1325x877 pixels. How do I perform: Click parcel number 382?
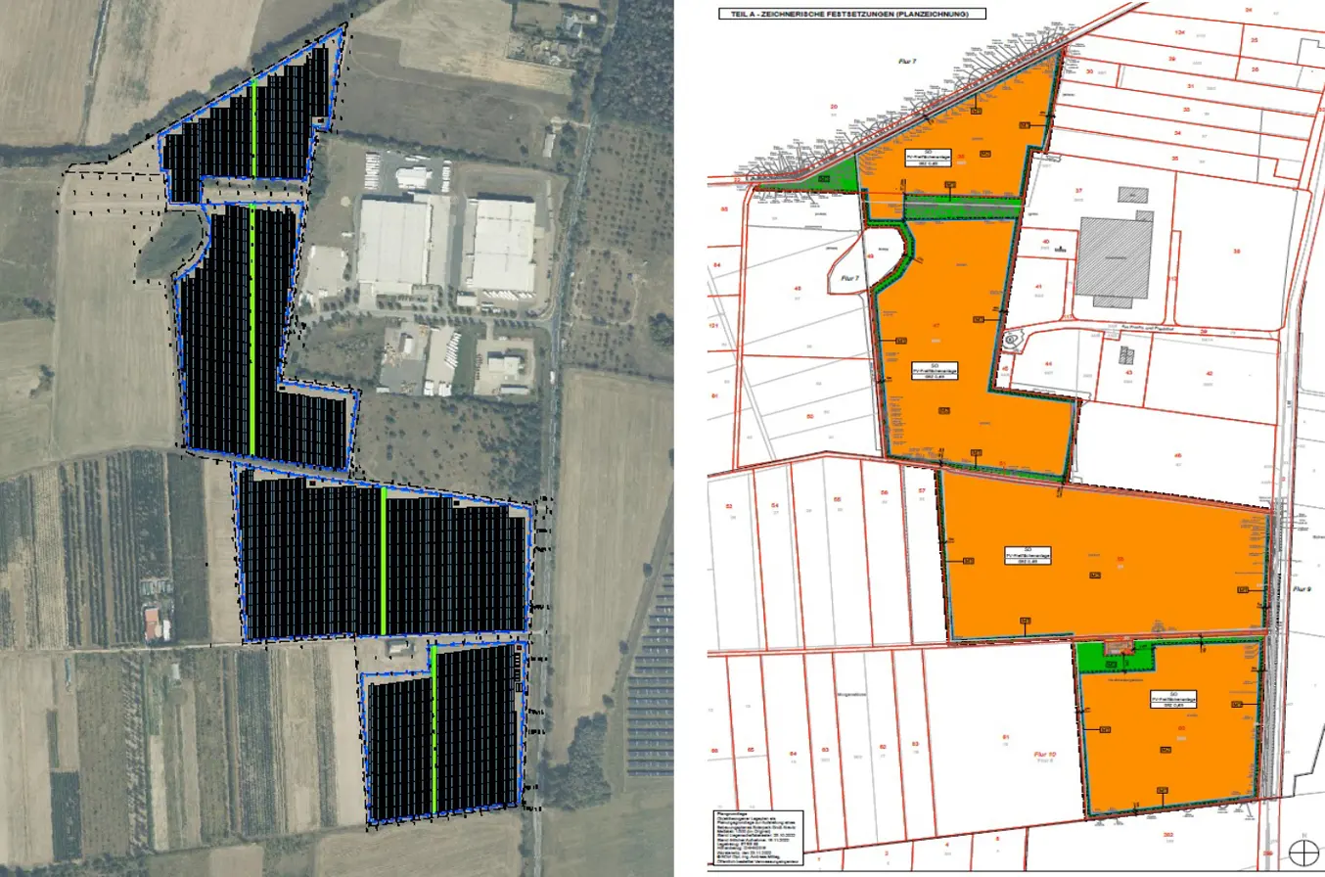tap(1168, 835)
